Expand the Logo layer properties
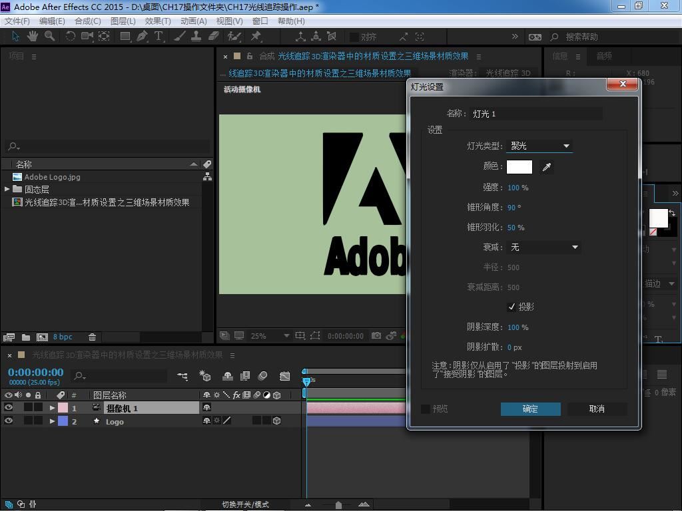Viewport: 682px width, 511px height. (52, 421)
